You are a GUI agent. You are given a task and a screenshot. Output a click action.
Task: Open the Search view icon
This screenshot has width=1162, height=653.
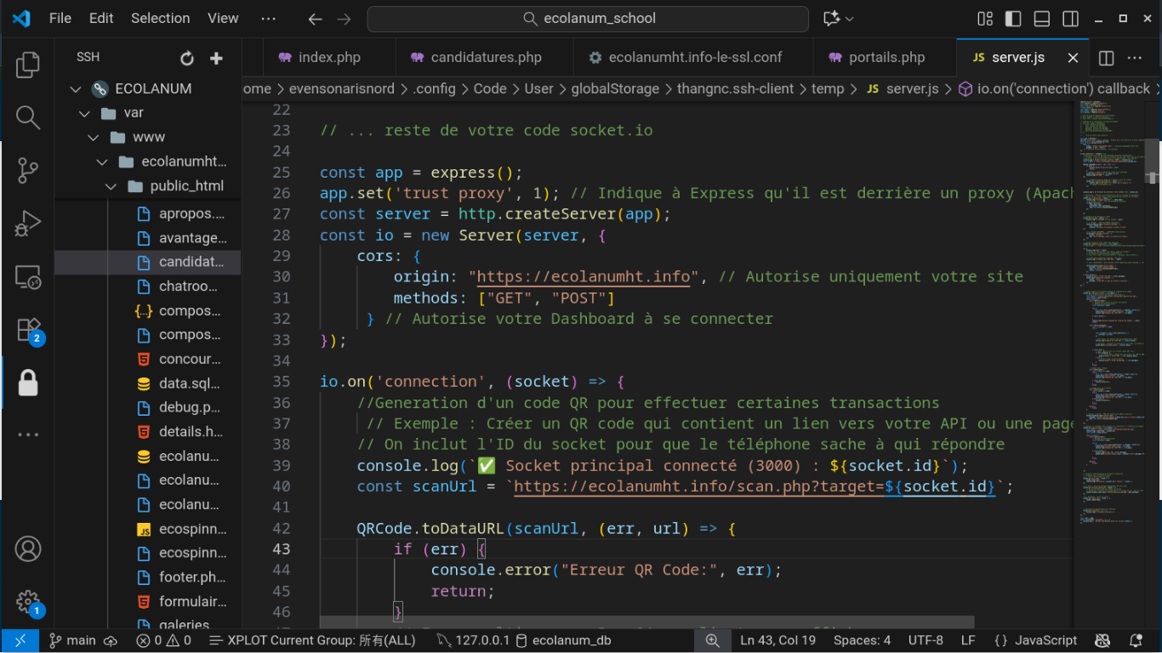click(28, 117)
